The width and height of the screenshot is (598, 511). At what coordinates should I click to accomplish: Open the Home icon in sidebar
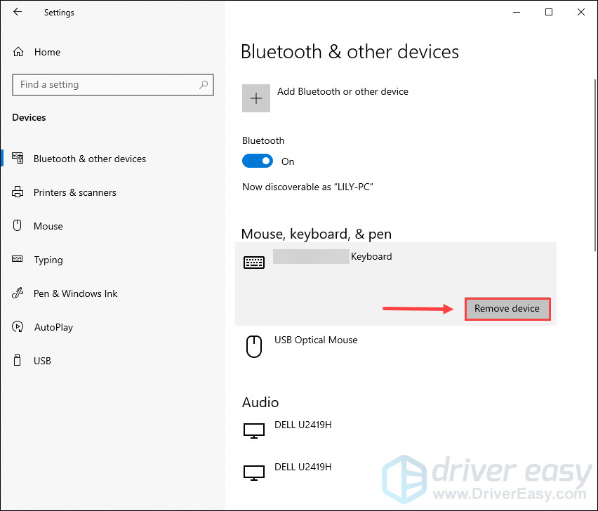coord(18,52)
